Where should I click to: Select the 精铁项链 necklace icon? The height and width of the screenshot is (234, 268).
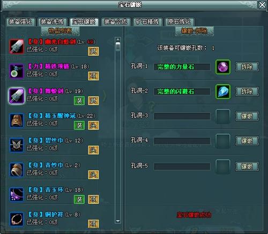[17, 71]
